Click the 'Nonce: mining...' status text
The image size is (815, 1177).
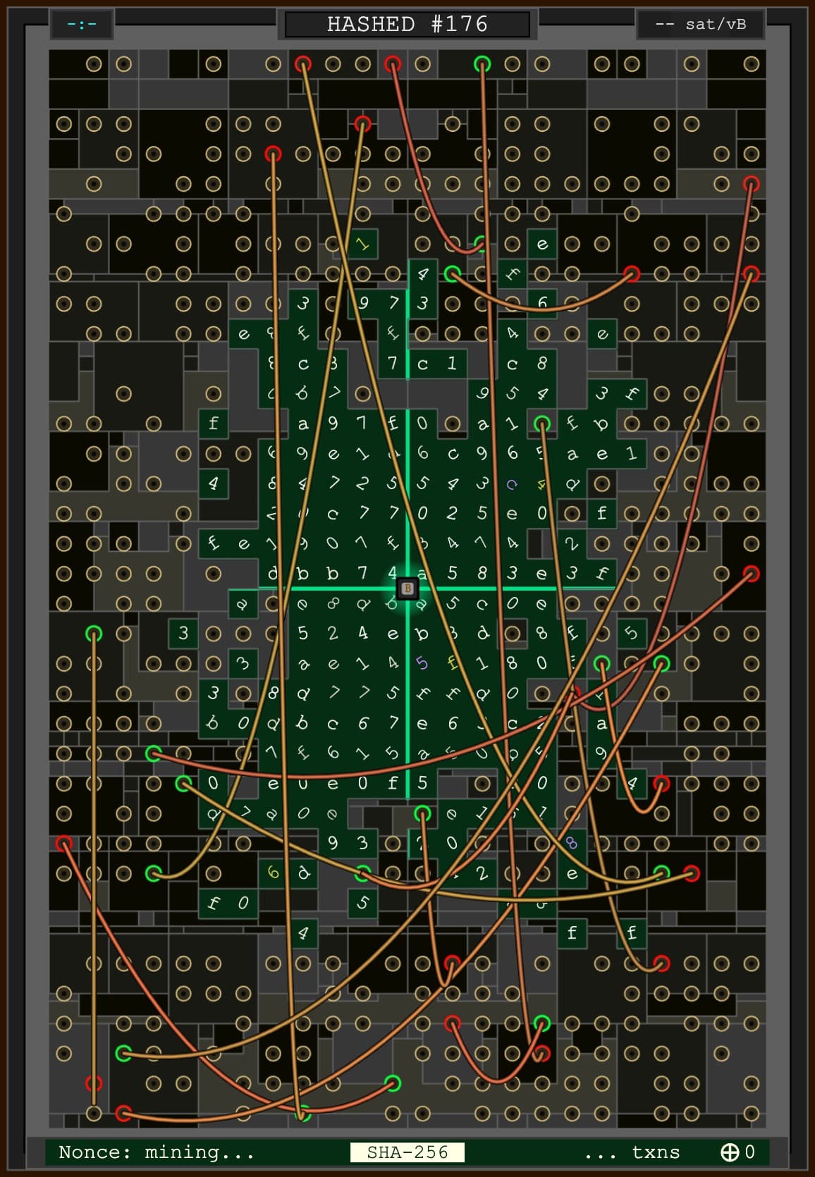point(157,1152)
